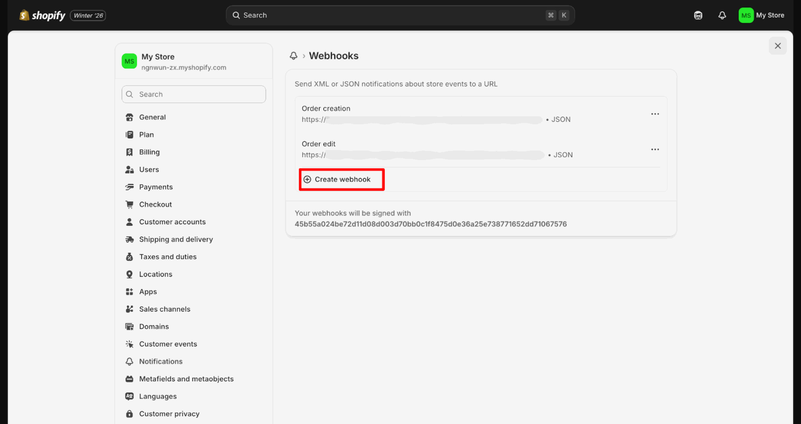
Task: Open Sales channels settings
Action: (x=164, y=309)
